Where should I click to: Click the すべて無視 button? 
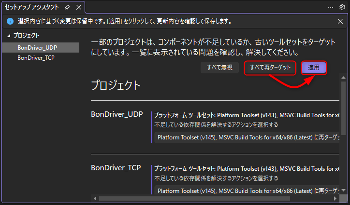tap(219, 68)
